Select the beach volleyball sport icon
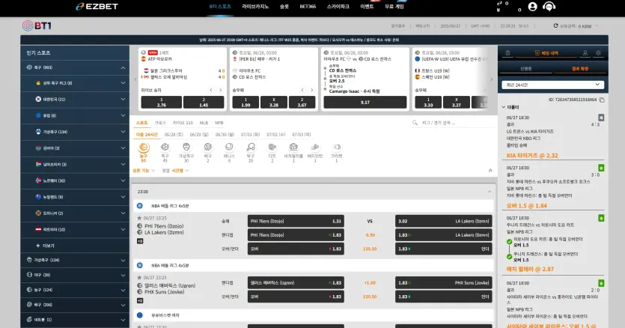625x328 pixels. pyautogui.click(x=293, y=148)
